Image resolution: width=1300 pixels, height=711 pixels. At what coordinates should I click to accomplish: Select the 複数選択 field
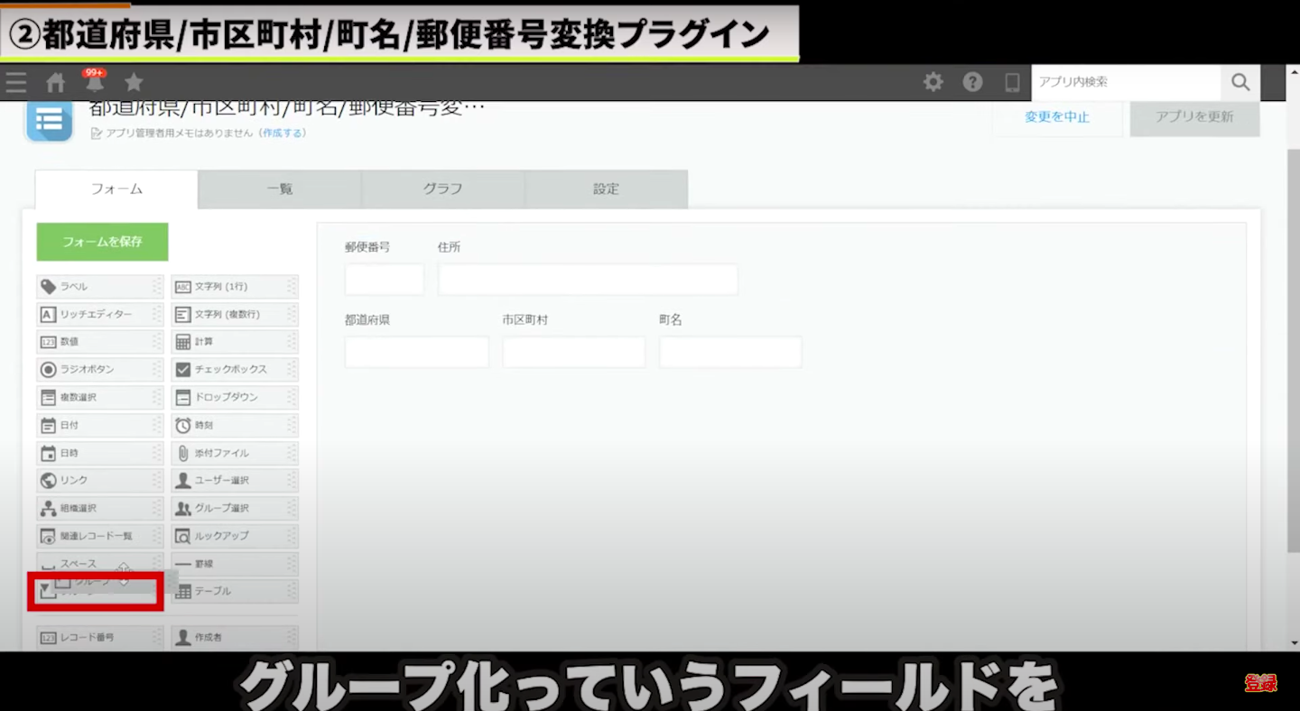point(99,398)
